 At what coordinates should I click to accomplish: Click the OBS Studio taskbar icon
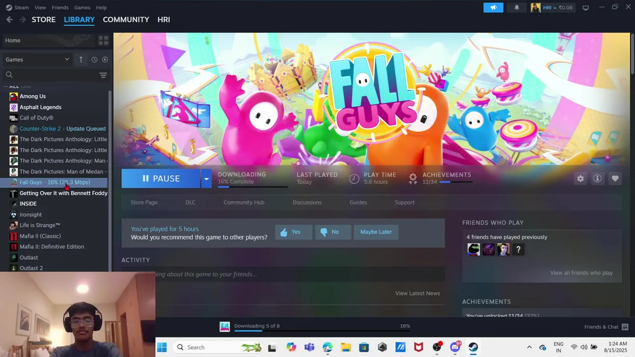pyautogui.click(x=437, y=347)
